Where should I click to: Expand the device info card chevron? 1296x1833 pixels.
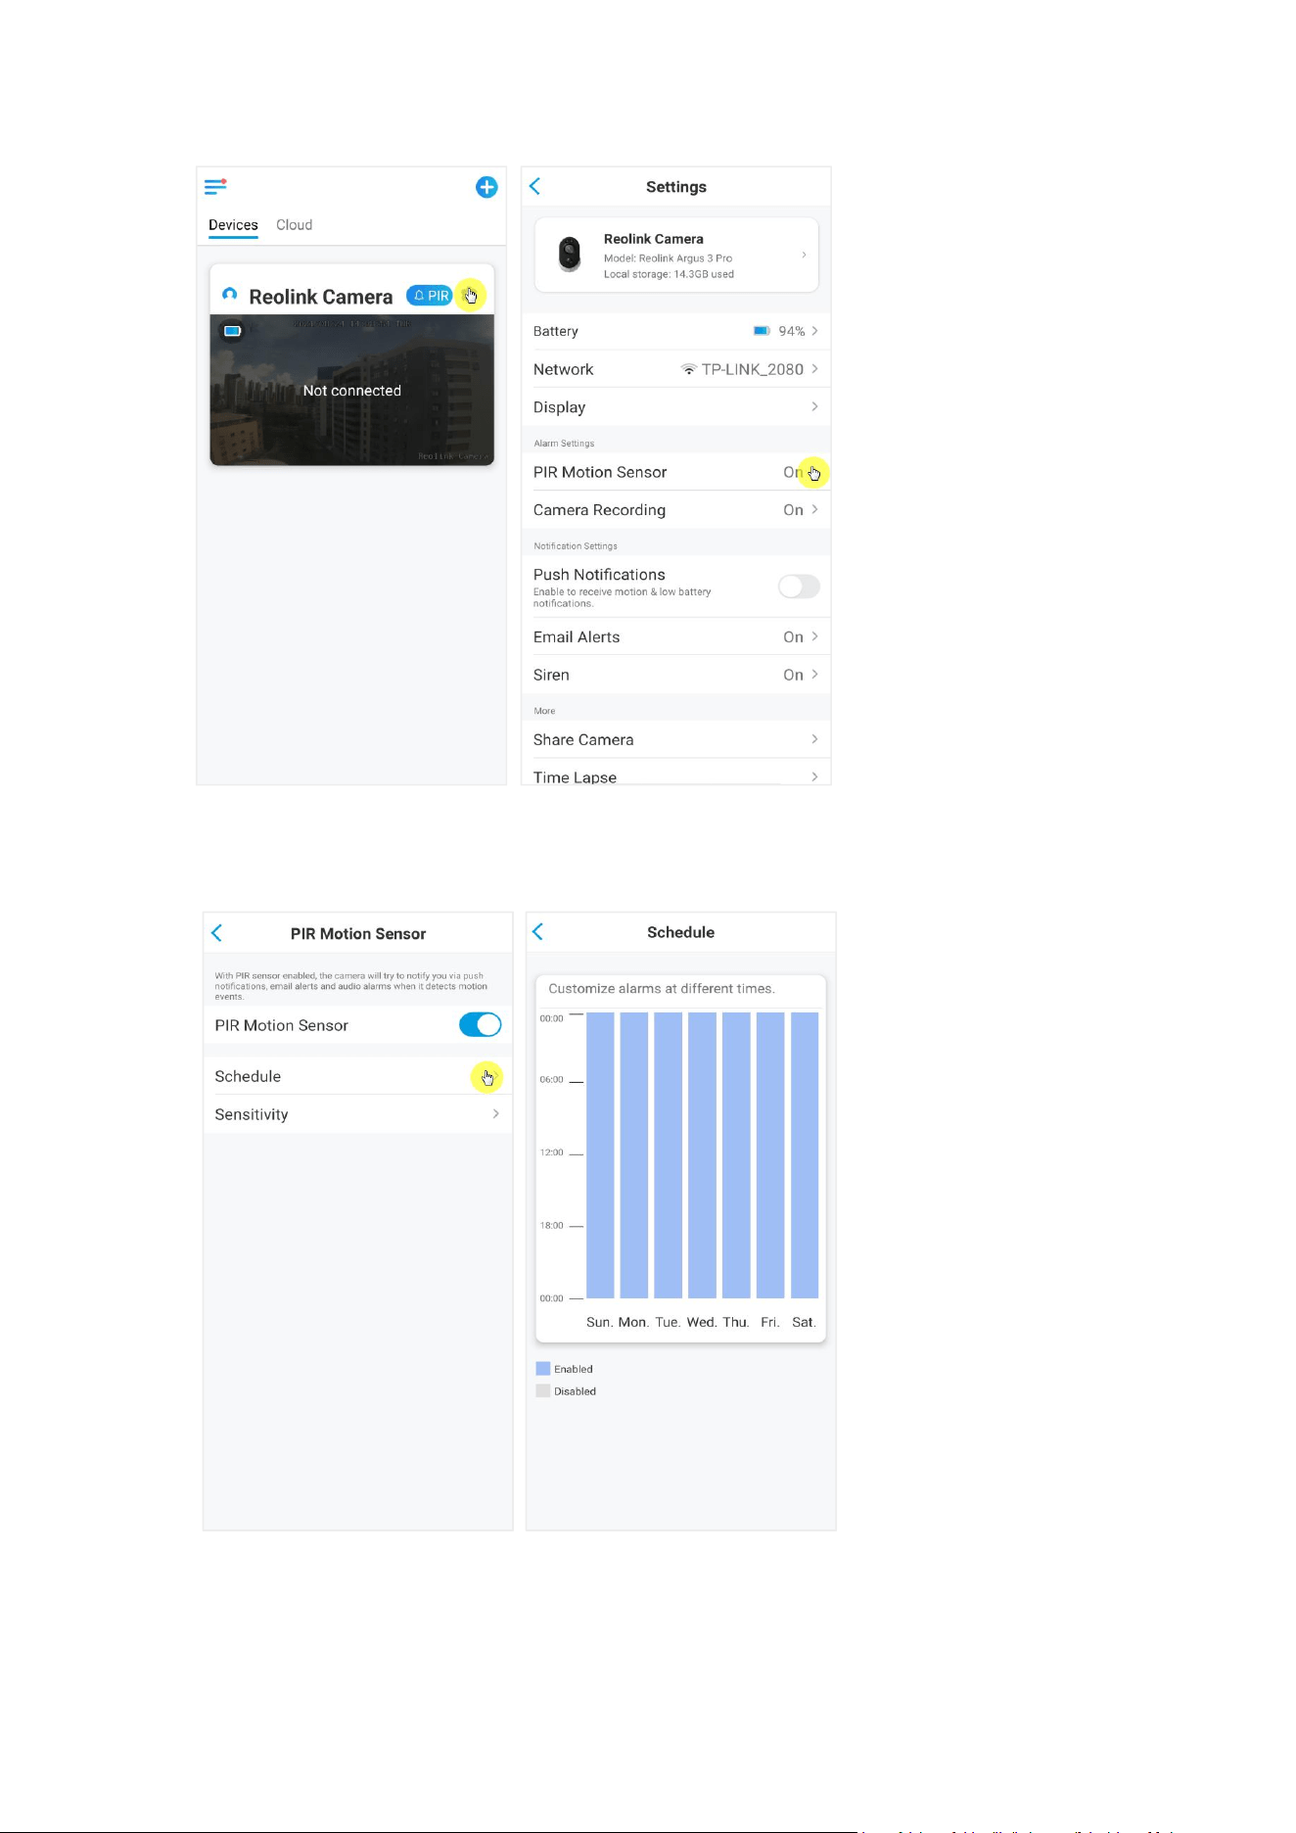click(x=805, y=255)
